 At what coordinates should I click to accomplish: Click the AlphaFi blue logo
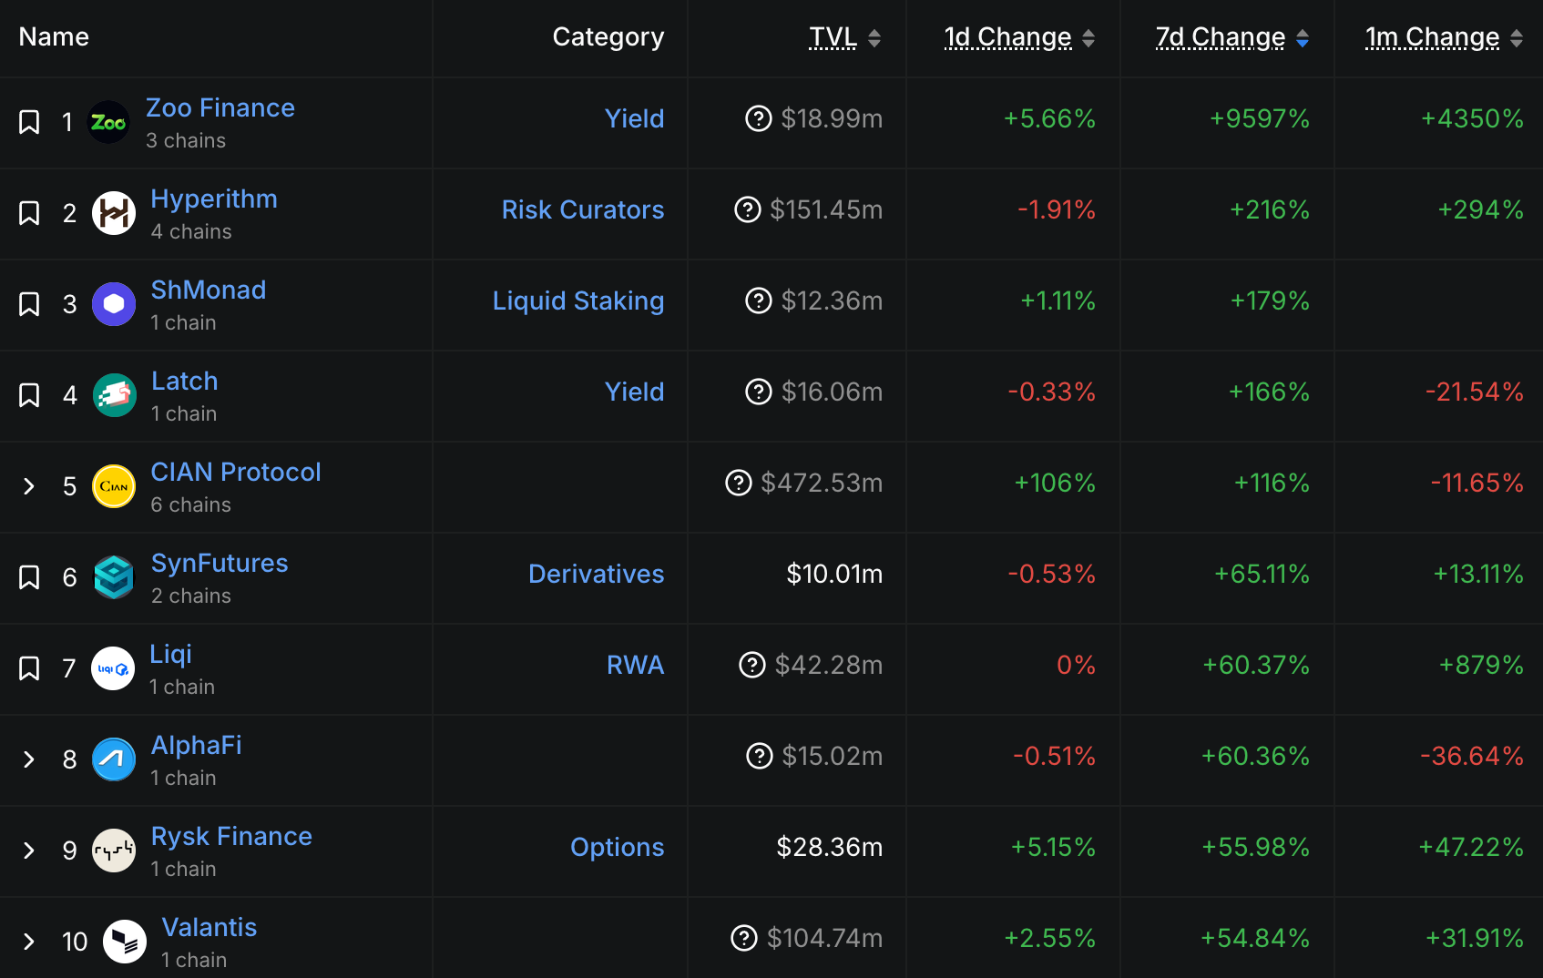tap(114, 759)
